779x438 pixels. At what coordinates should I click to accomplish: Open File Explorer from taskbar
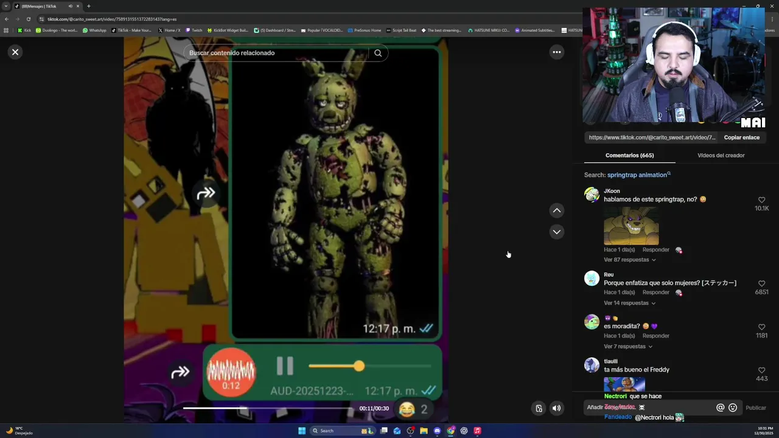click(x=424, y=431)
